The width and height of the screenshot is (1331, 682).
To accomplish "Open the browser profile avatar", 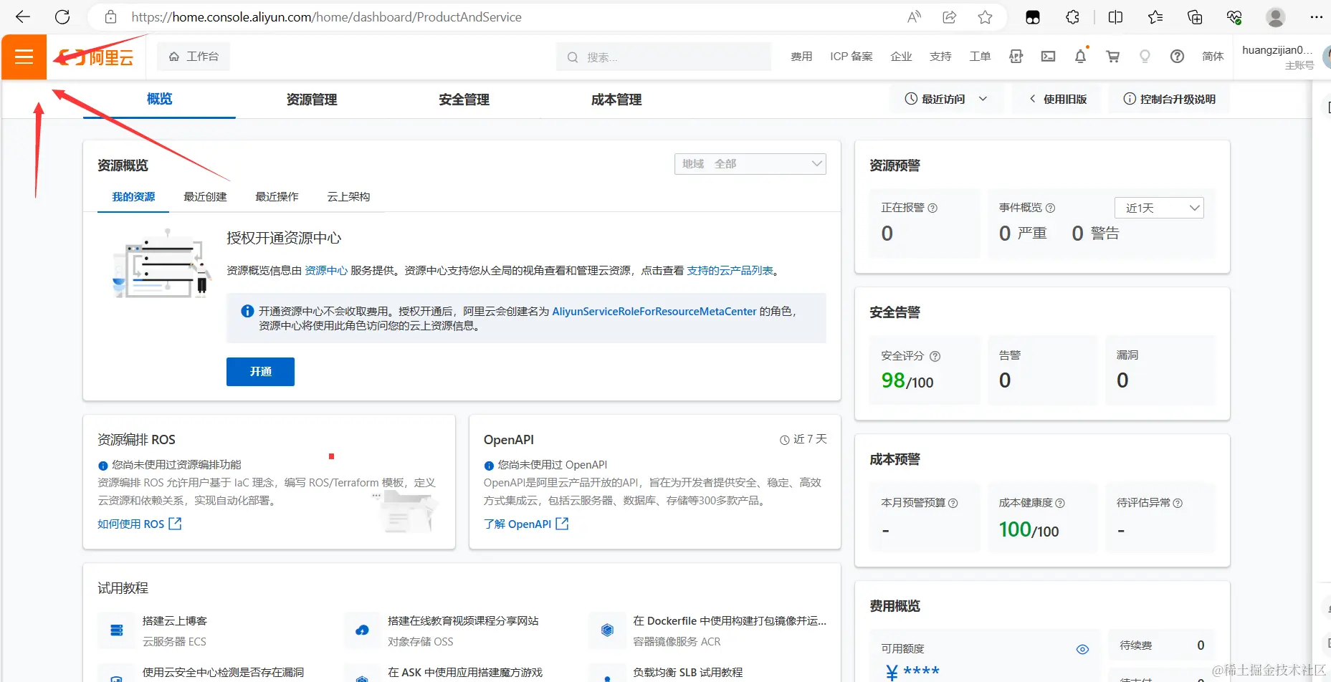I will [1276, 17].
